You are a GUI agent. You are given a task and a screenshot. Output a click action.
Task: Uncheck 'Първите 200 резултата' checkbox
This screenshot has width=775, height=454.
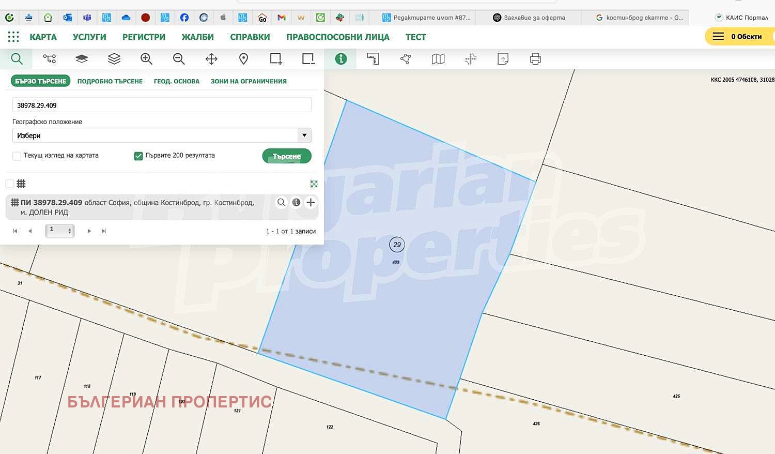pyautogui.click(x=138, y=156)
